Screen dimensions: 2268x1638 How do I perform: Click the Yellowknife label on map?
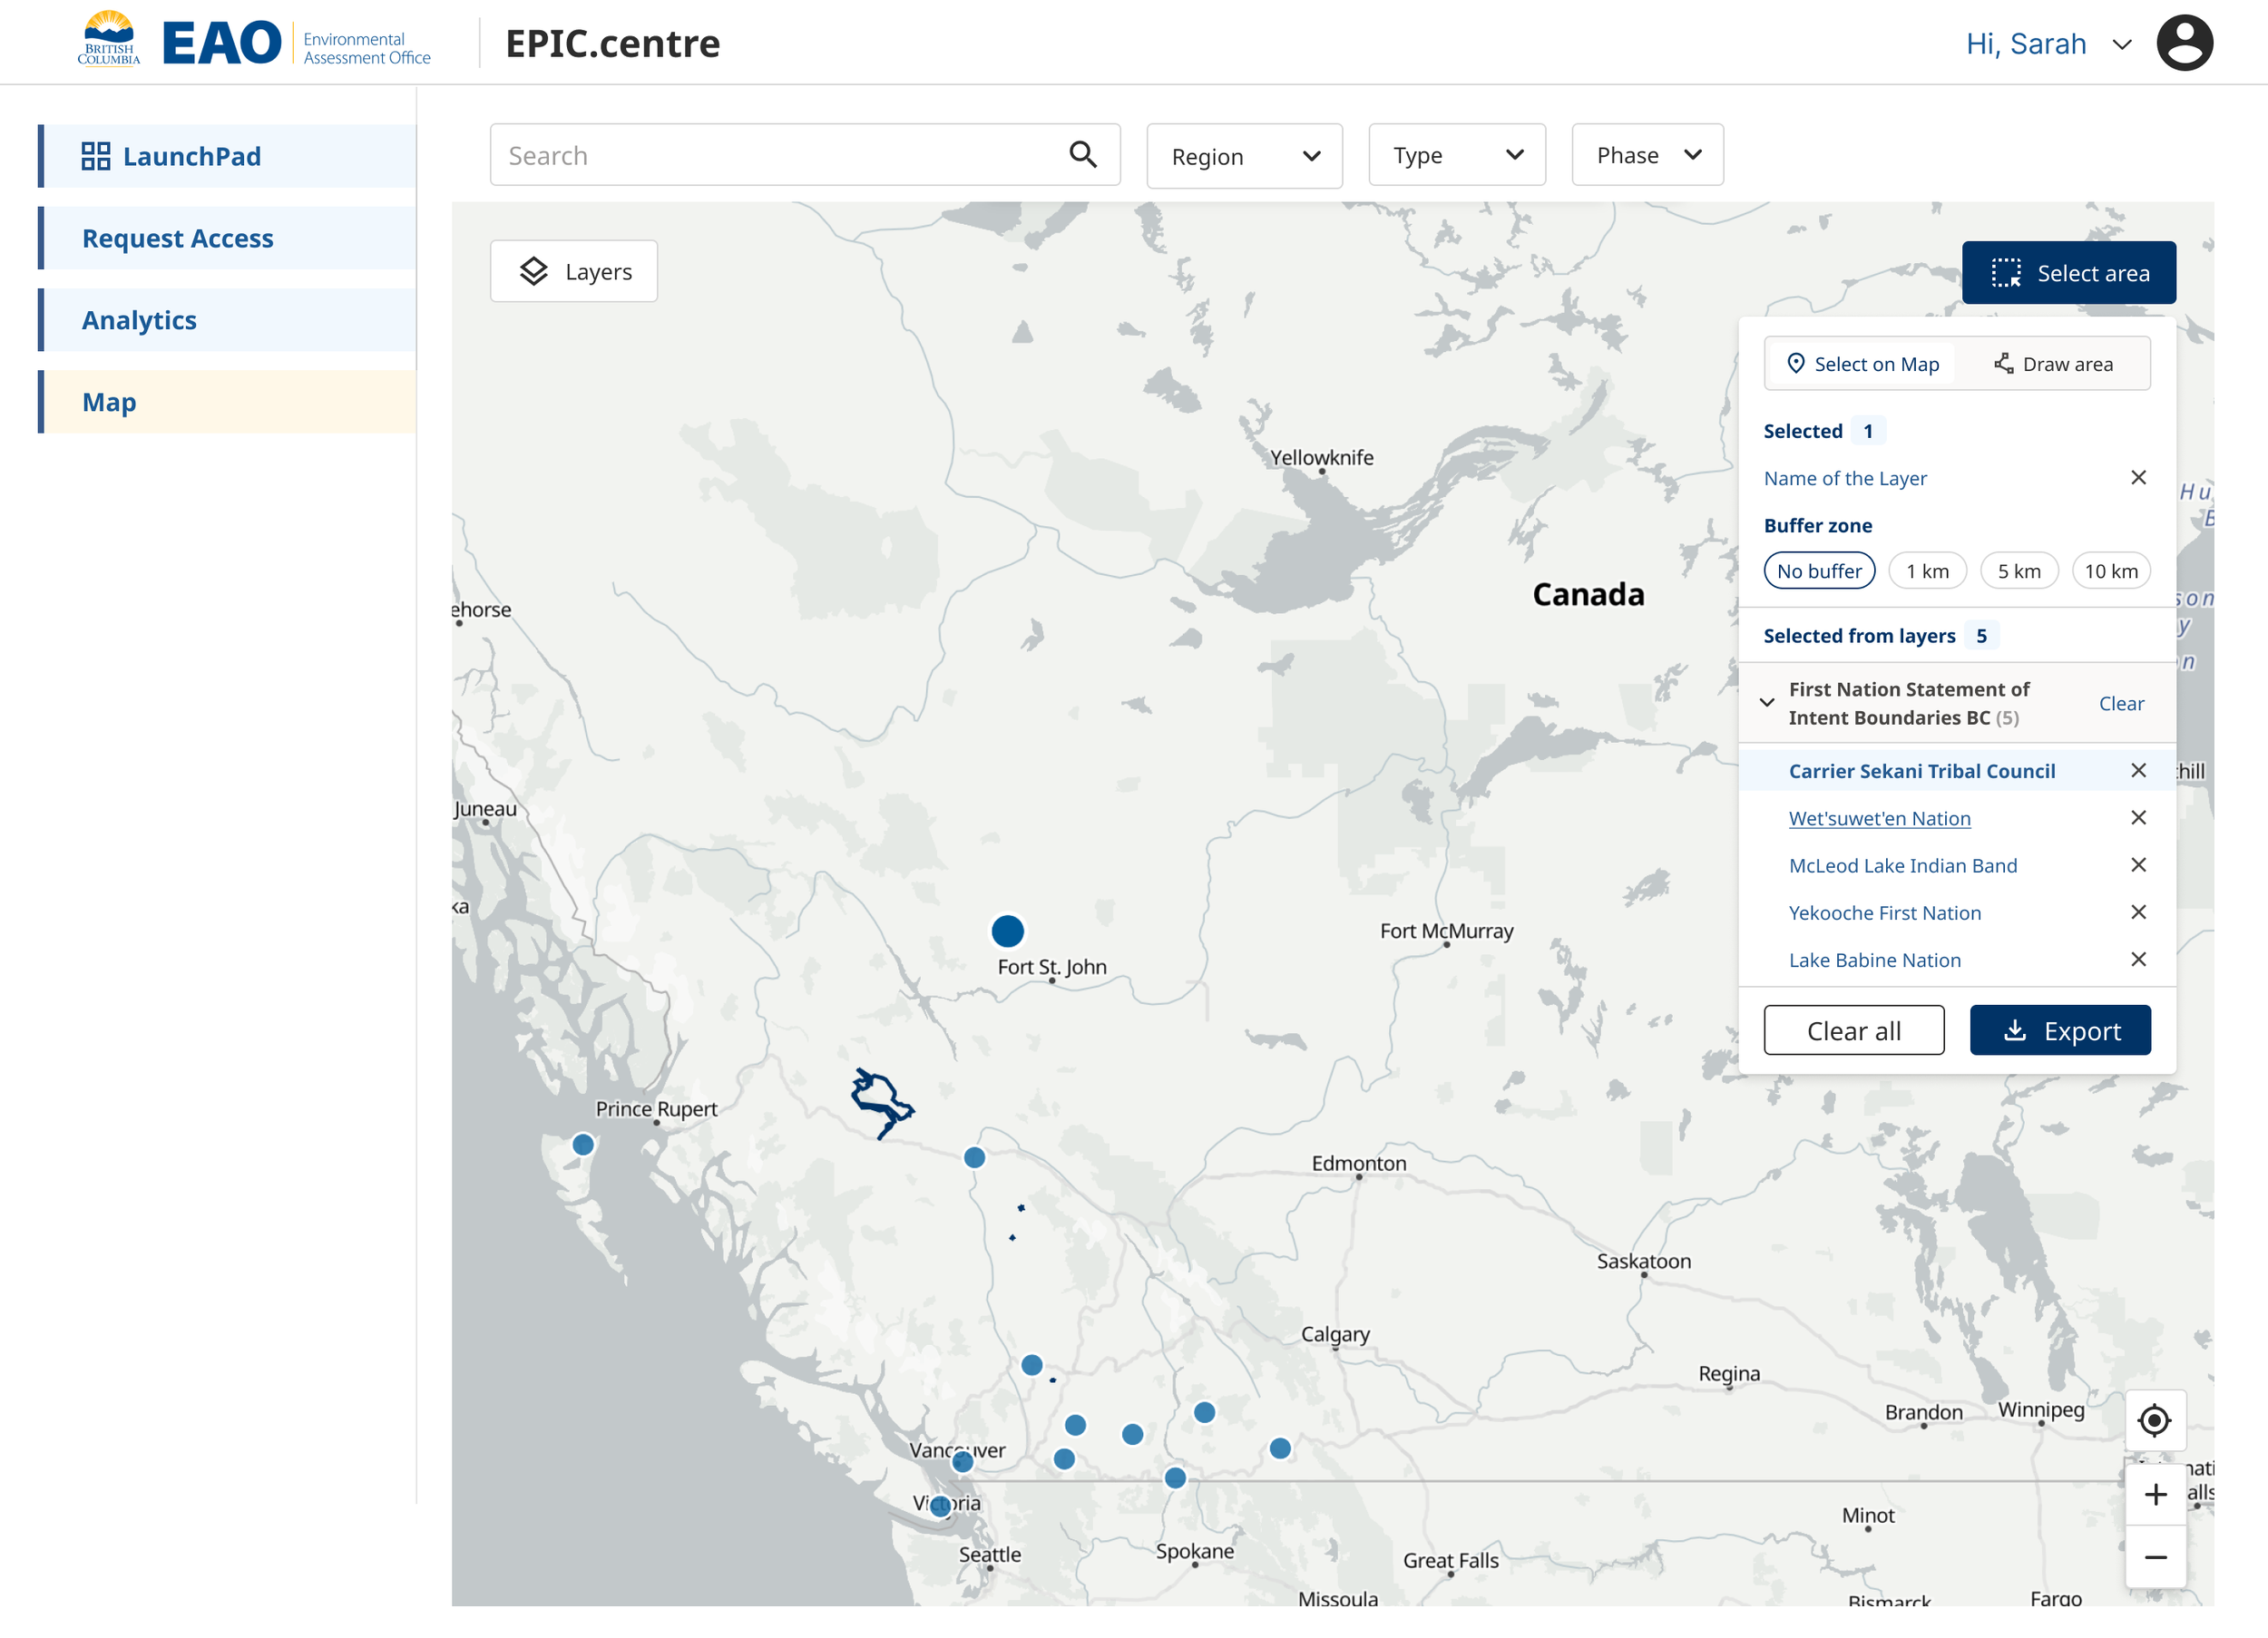1321,457
